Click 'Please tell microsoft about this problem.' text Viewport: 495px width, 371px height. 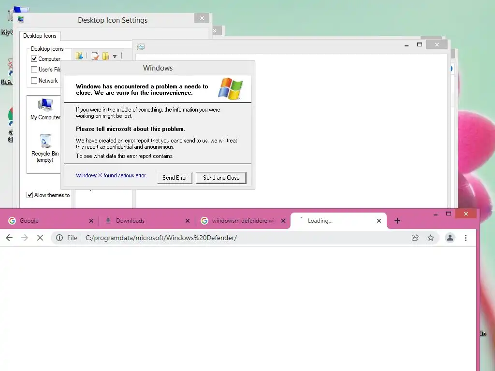tap(131, 128)
